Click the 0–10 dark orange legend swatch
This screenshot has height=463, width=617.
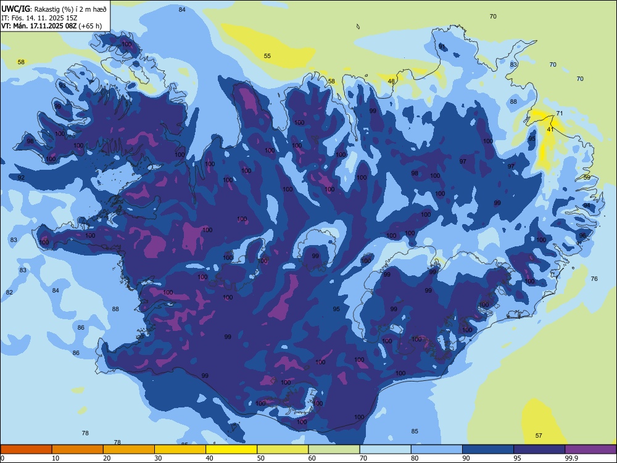26,449
